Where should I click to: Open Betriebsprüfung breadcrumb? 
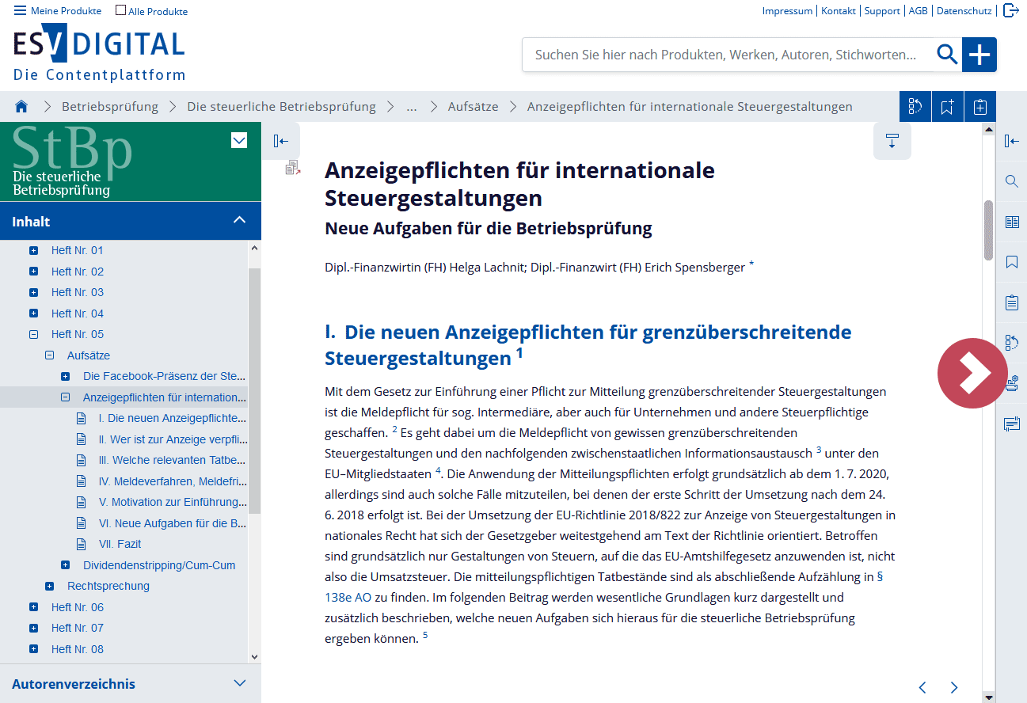tap(110, 106)
